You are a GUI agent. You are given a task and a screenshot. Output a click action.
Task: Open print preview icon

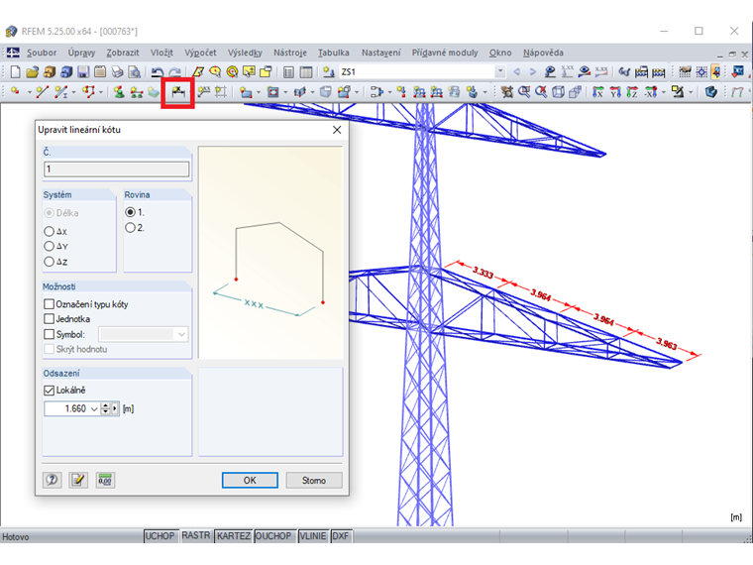pyautogui.click(x=135, y=72)
